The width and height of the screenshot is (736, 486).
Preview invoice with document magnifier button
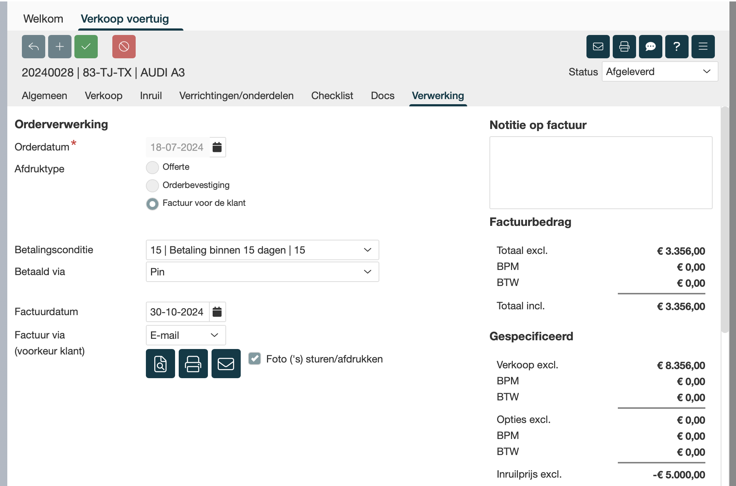coord(160,364)
